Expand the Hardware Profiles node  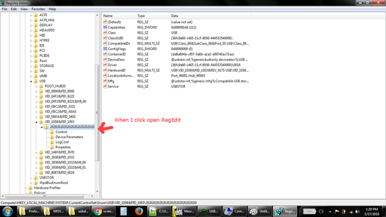[25, 188]
